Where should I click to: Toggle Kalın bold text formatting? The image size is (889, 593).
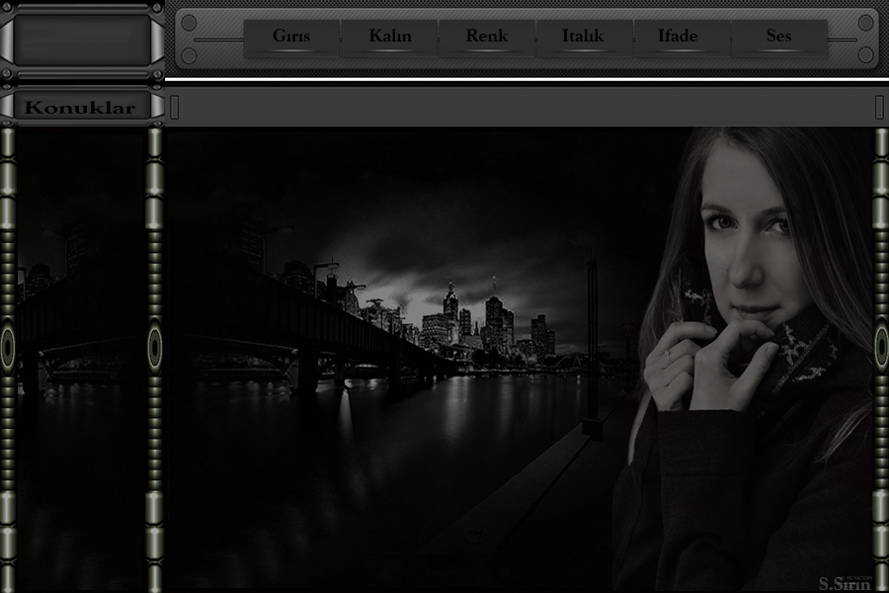click(x=389, y=37)
